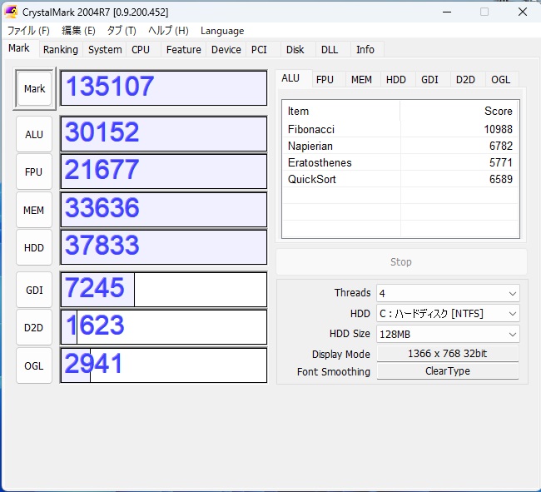
Task: Run the GDI benchmark button
Action: (x=34, y=290)
